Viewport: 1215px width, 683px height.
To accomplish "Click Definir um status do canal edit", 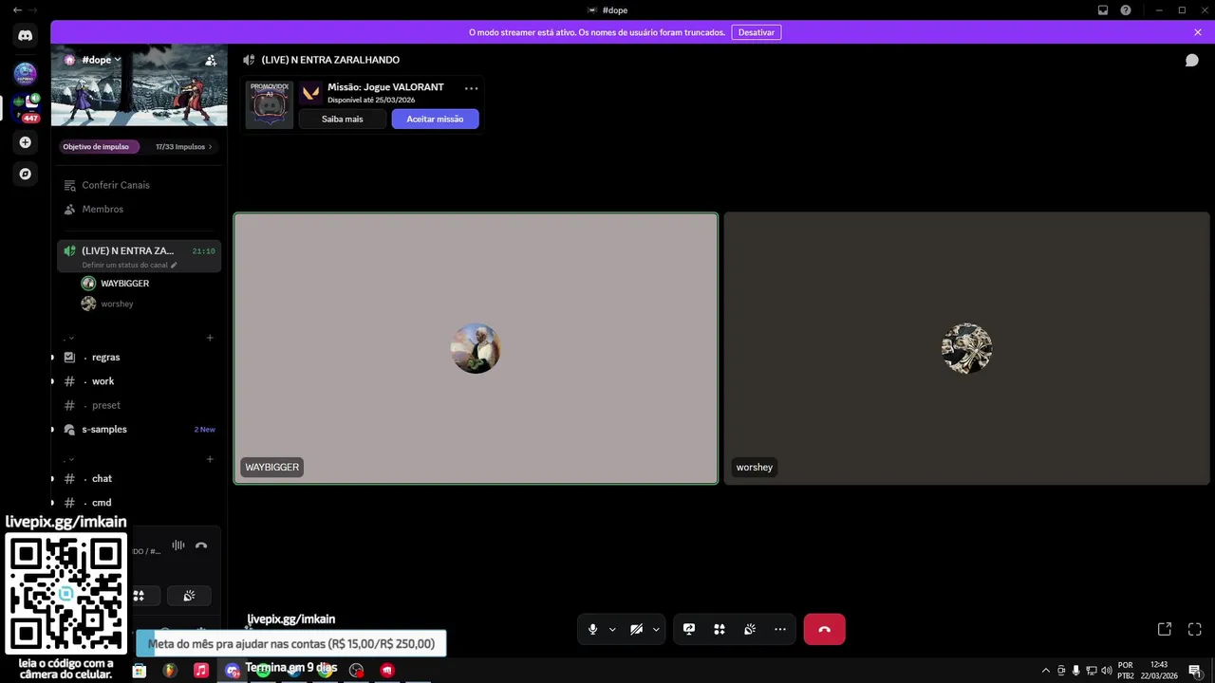I will (129, 265).
